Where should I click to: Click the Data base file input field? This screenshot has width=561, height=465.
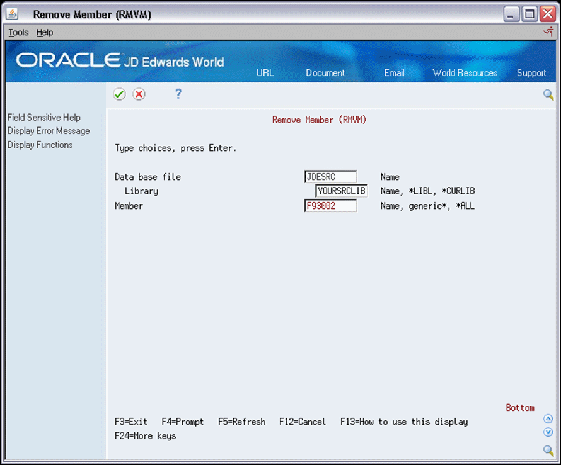coord(330,177)
